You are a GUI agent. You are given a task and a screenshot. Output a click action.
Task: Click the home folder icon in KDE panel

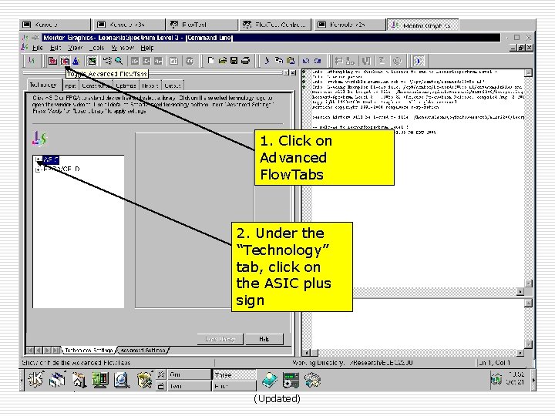point(79,381)
